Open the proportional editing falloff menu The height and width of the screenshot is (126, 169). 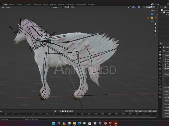[x=75, y=7]
